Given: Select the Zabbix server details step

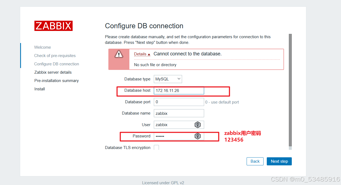Looking at the screenshot, I should 53,72.
